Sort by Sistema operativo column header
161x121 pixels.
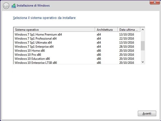(54, 30)
